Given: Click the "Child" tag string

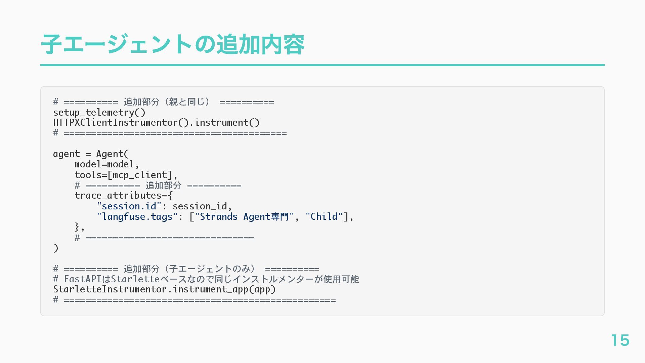Looking at the screenshot, I should click(x=324, y=216).
